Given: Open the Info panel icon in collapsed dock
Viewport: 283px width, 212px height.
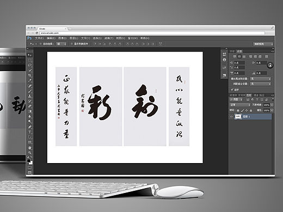Looking at the screenshot, I should coord(224,60).
